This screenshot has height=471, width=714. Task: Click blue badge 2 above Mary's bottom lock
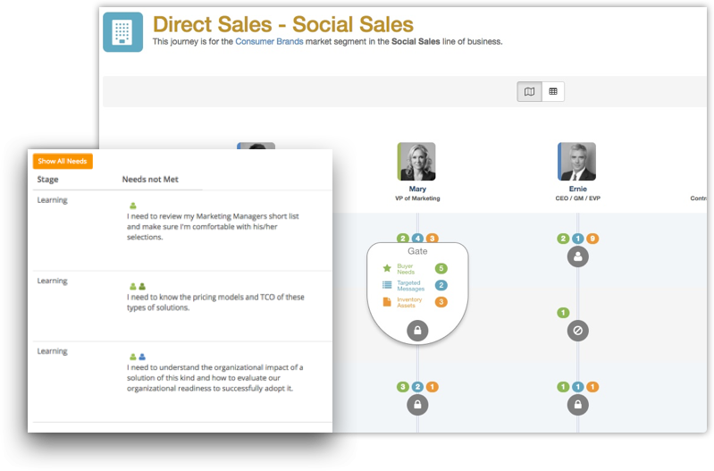(x=417, y=387)
